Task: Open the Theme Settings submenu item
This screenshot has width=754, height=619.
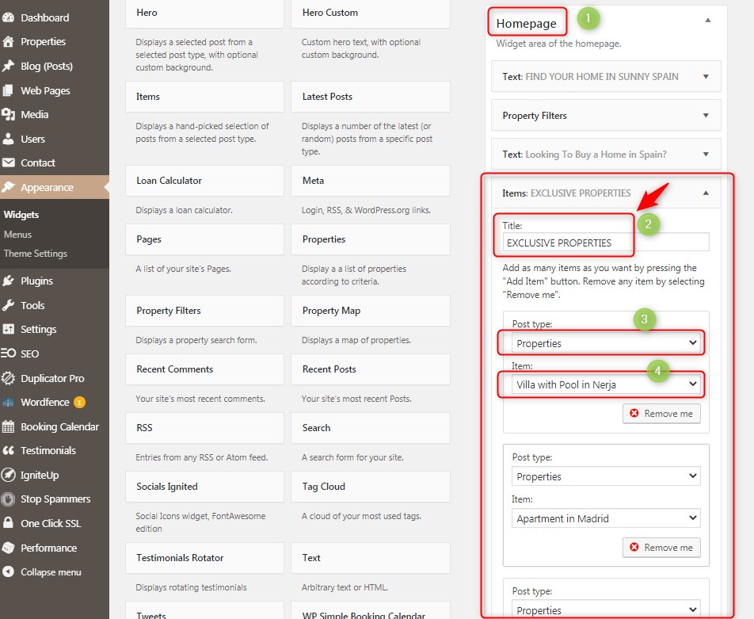Action: pyautogui.click(x=36, y=254)
